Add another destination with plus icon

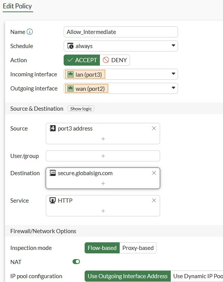pos(103,183)
